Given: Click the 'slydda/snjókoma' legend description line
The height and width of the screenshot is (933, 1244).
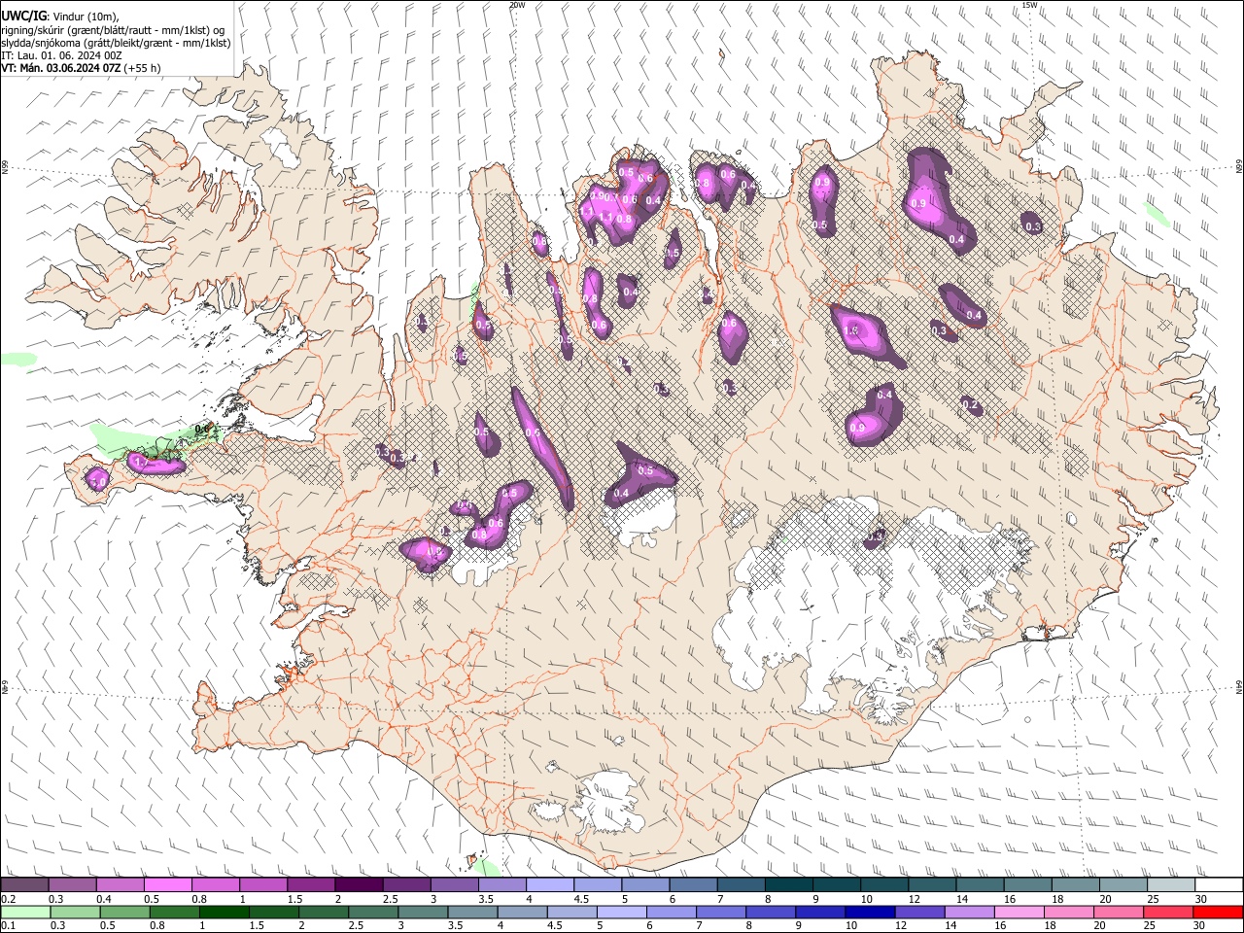Looking at the screenshot, I should point(116,43).
